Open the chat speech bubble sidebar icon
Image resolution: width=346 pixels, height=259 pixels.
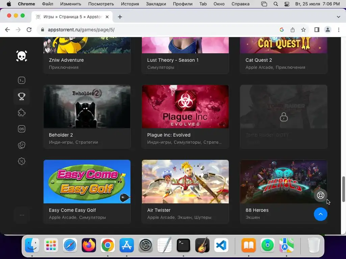pos(22,145)
